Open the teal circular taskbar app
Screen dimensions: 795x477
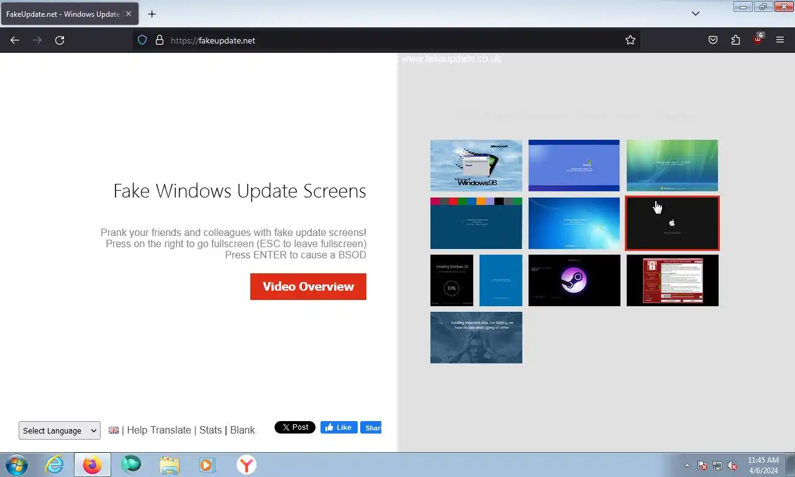tap(131, 465)
